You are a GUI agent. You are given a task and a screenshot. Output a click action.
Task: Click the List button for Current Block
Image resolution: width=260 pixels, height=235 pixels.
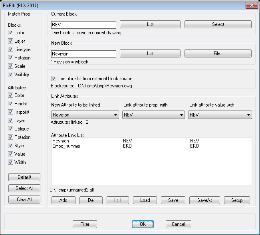pyautogui.click(x=150, y=24)
